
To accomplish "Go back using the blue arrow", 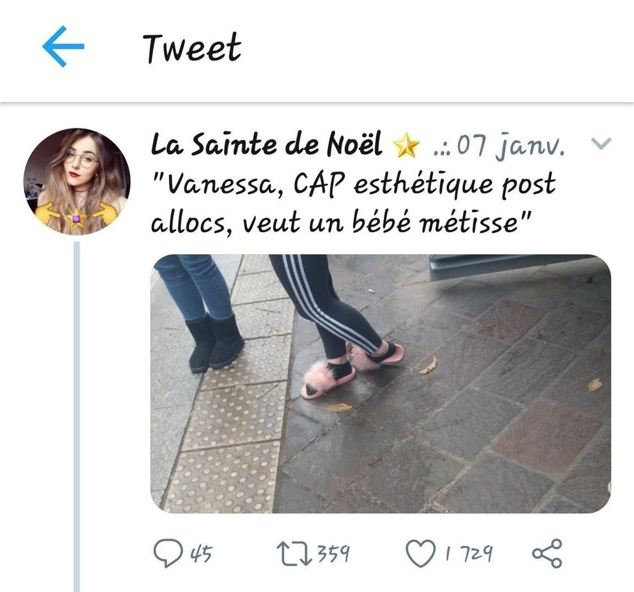I will click(x=63, y=47).
